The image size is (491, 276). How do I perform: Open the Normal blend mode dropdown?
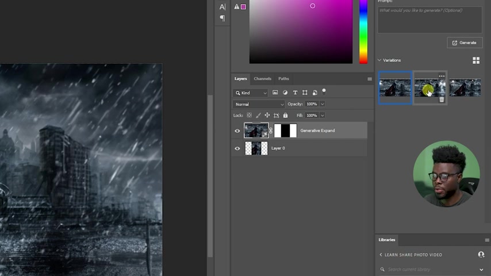[259, 104]
